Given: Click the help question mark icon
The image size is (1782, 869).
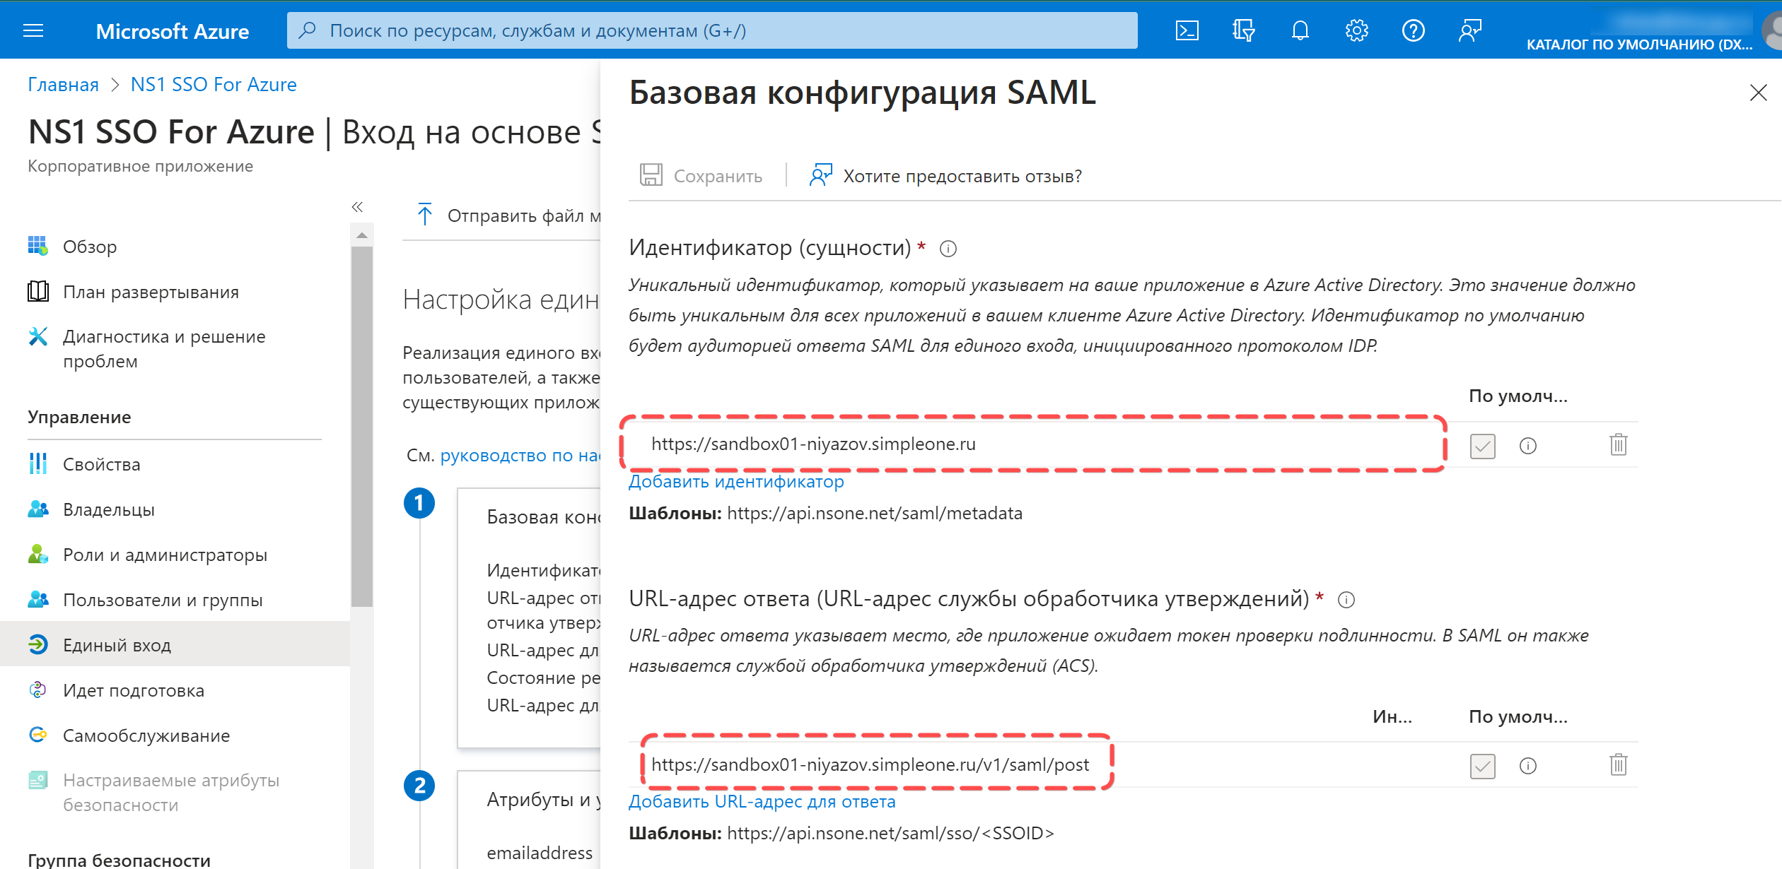Looking at the screenshot, I should pyautogui.click(x=1413, y=30).
